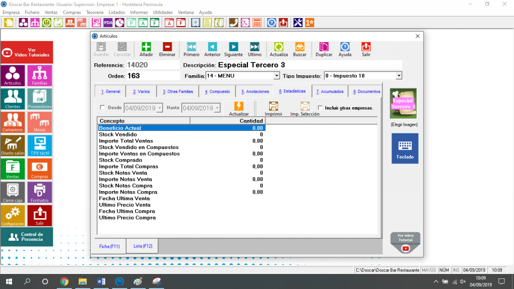The image size is (514, 289).
Task: Open Chrome from Windows taskbar
Action: click(64, 281)
